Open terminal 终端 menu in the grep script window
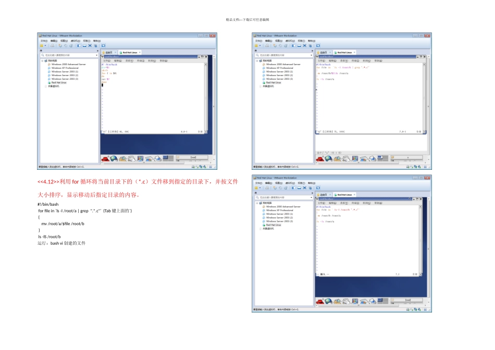 click(355, 60)
